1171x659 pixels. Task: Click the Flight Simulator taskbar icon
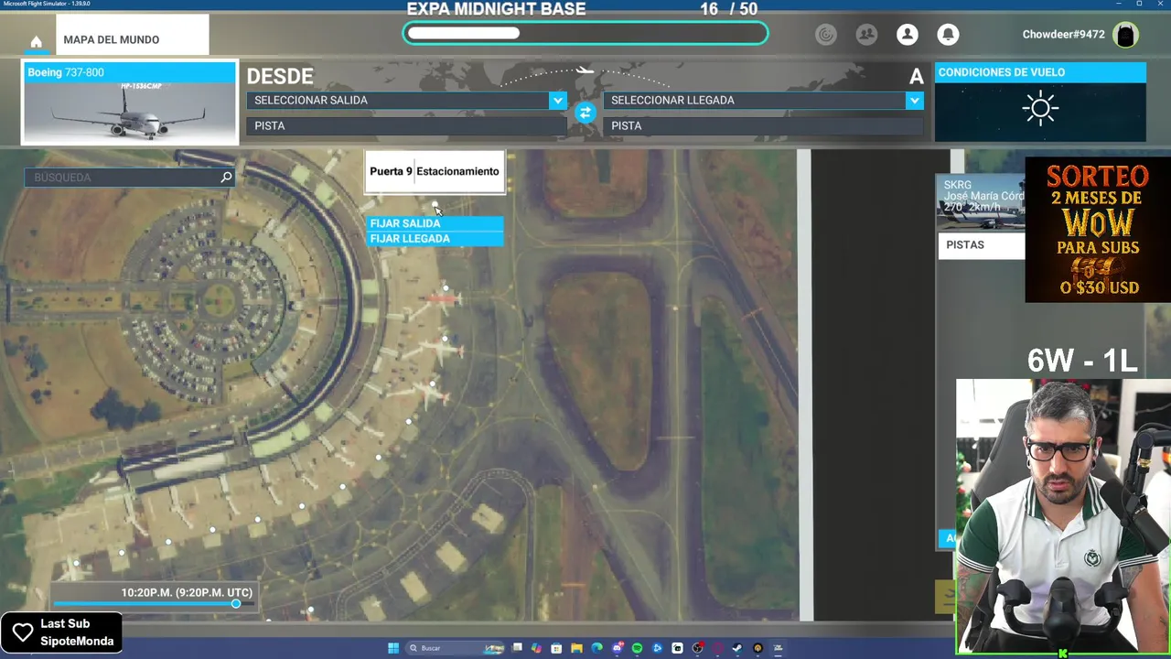(778, 648)
